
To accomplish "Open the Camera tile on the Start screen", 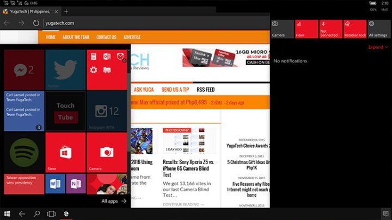I will [x=107, y=153].
